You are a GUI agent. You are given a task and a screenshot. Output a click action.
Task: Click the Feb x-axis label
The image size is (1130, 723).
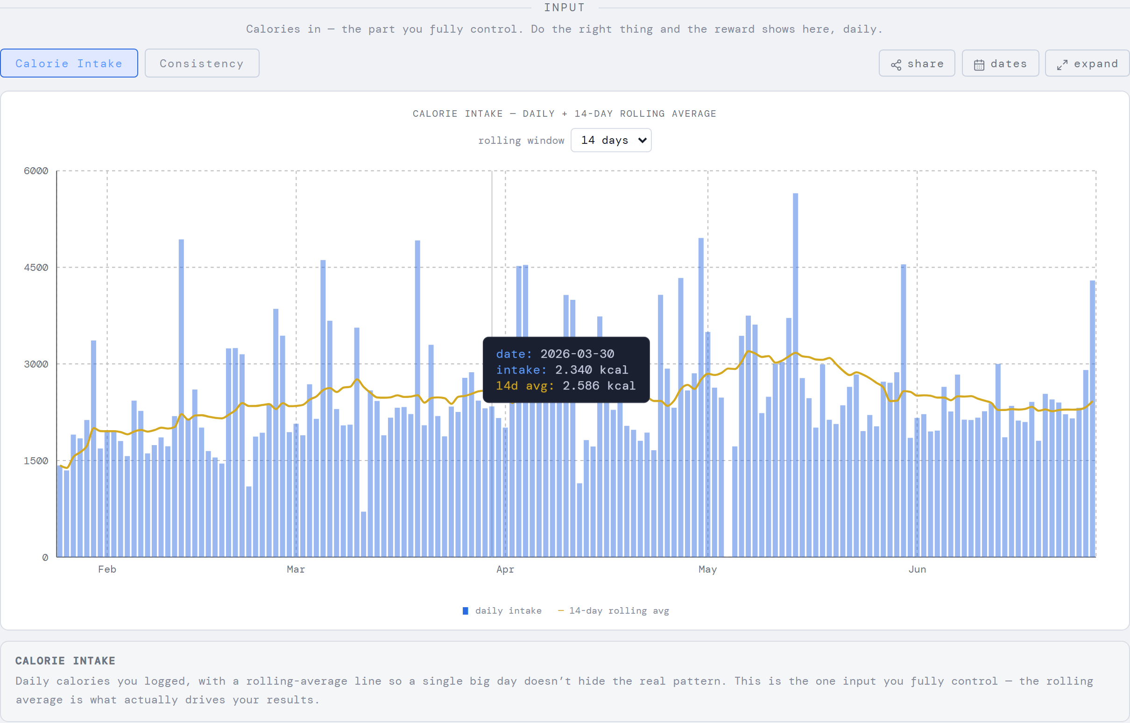pos(107,569)
